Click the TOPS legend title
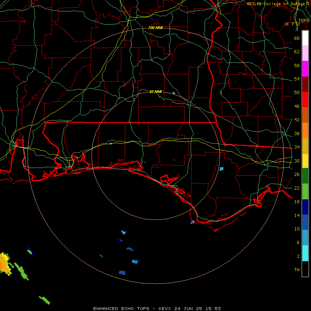This screenshot has width=311, height=311. coord(304,21)
